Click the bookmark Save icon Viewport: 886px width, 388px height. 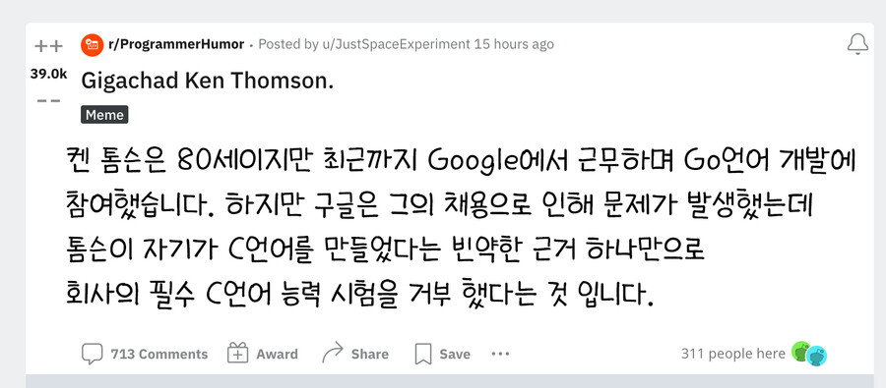point(423,355)
